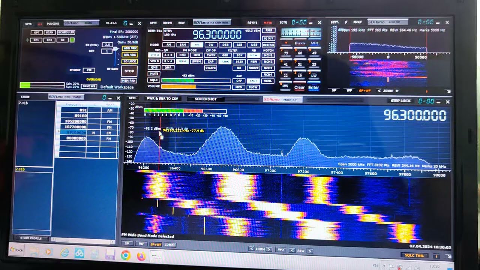The image size is (480, 270).
Task: Click the resize arrow icon in Aux SP corner
Action: pos(449,91)
